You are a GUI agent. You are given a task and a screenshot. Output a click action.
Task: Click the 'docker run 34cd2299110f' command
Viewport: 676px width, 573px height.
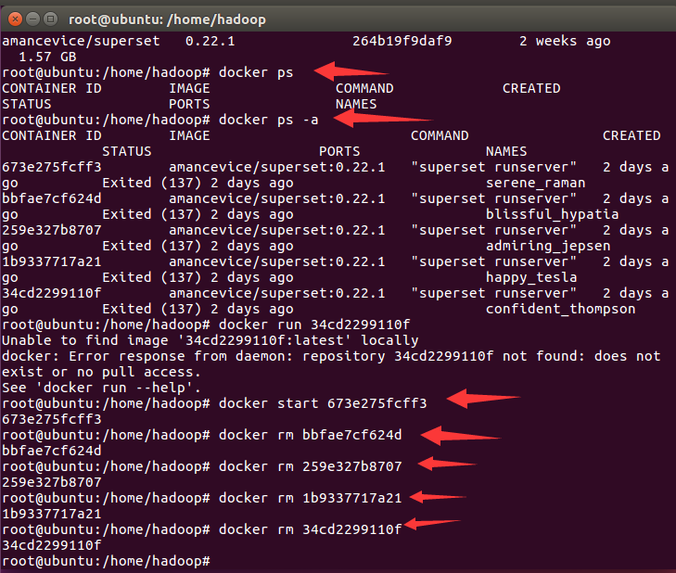[314, 325]
